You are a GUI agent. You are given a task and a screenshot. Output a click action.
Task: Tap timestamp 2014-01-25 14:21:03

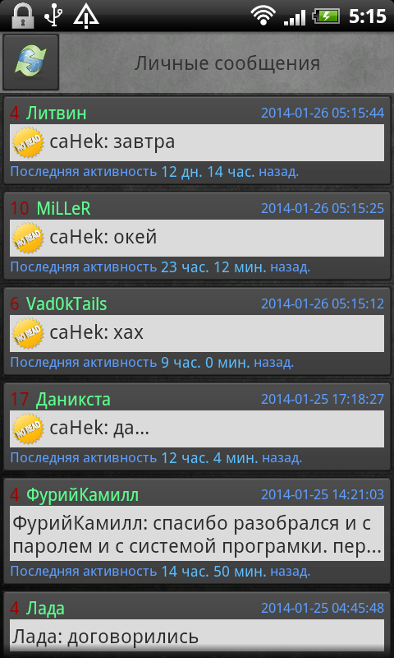323,494
